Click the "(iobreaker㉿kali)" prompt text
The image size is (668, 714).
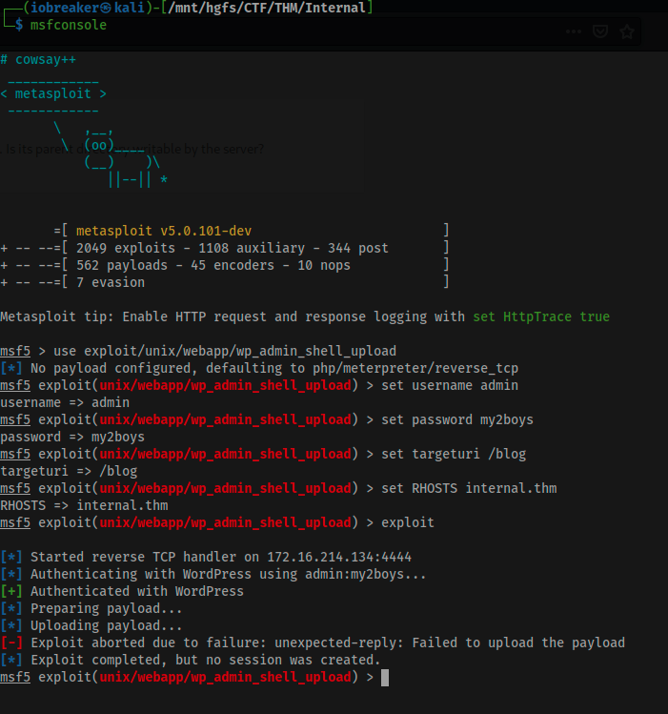88,8
